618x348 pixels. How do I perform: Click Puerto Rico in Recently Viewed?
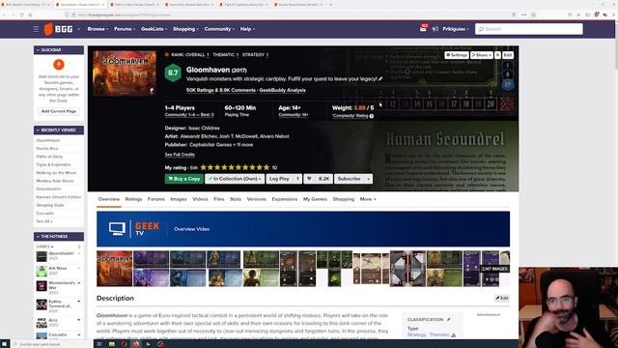[47, 148]
